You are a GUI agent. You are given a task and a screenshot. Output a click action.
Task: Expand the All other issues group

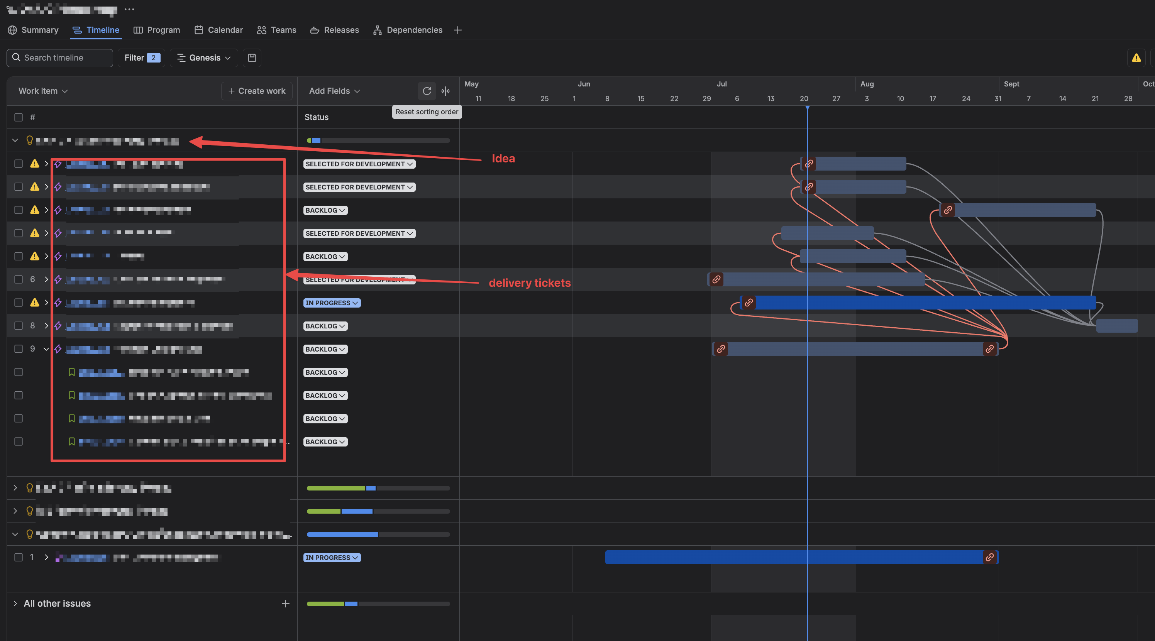click(15, 603)
